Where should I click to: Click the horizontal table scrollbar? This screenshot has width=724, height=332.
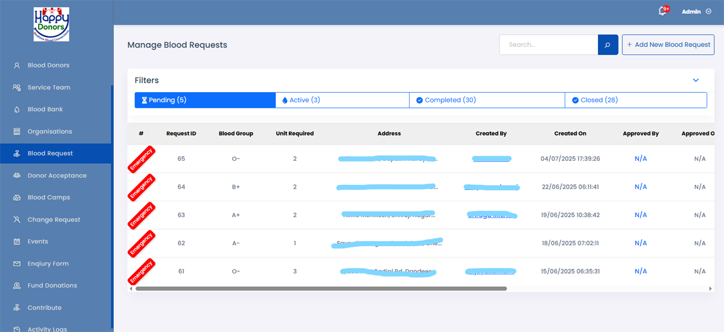321,289
